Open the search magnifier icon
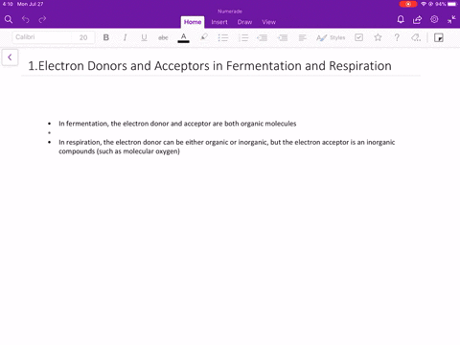Screen dimensions: 460x345 click(x=9, y=19)
